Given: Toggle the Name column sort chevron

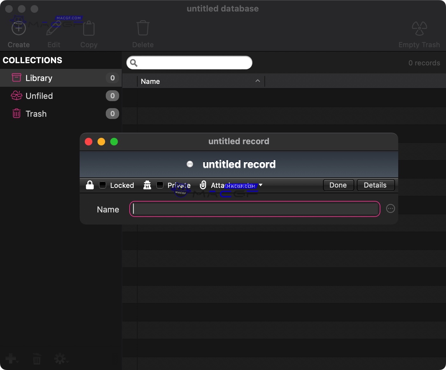Looking at the screenshot, I should point(257,81).
